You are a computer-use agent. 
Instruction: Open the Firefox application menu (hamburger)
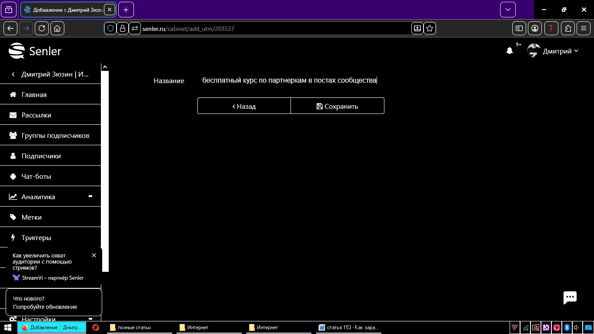(584, 28)
